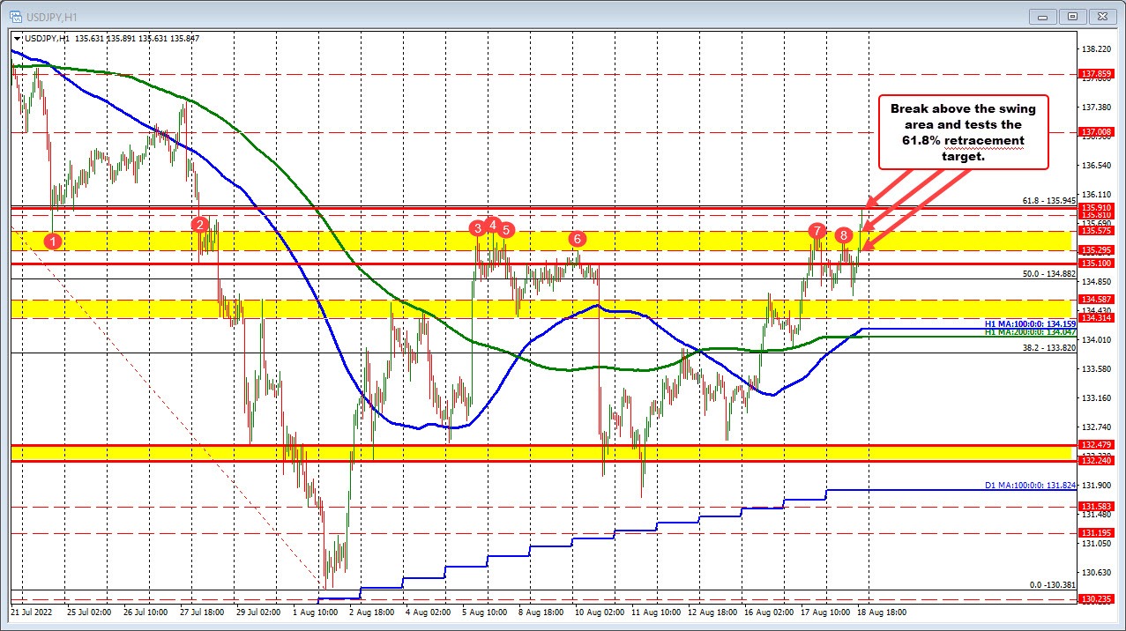Viewport: 1126px width, 631px height.
Task: Click the 130.630 price scale value
Action: coord(1098,573)
